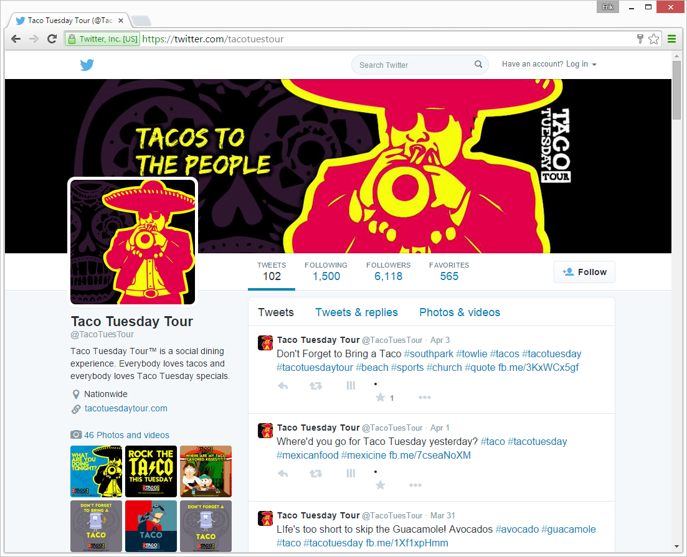The width and height of the screenshot is (687, 557).
Task: Open a new browser tab
Action: 141,20
